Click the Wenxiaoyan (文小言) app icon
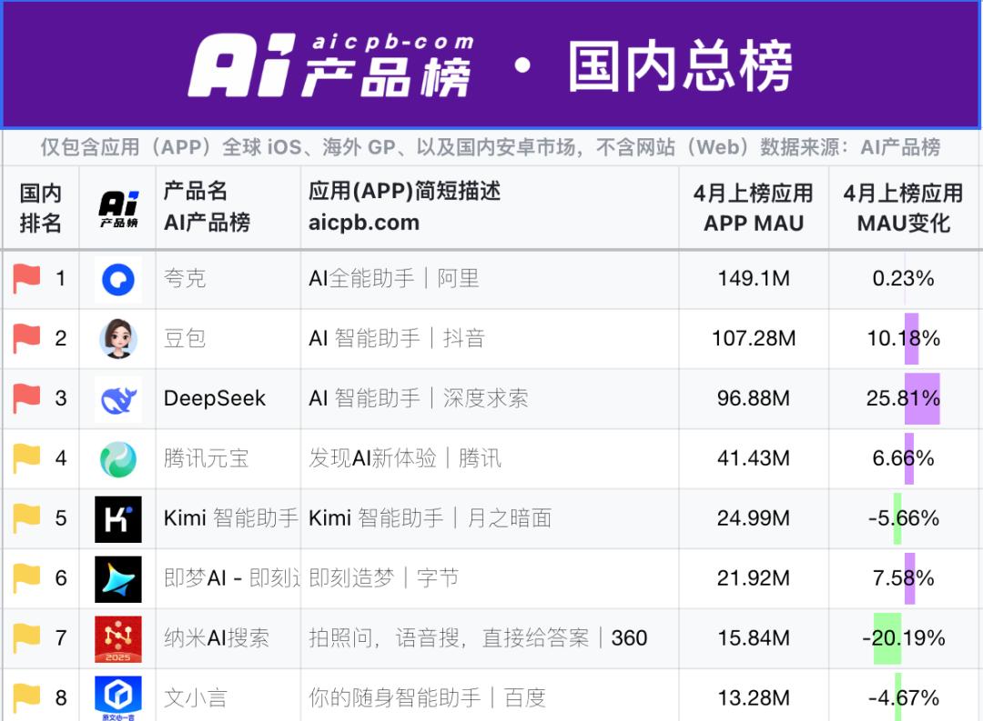 (118, 697)
